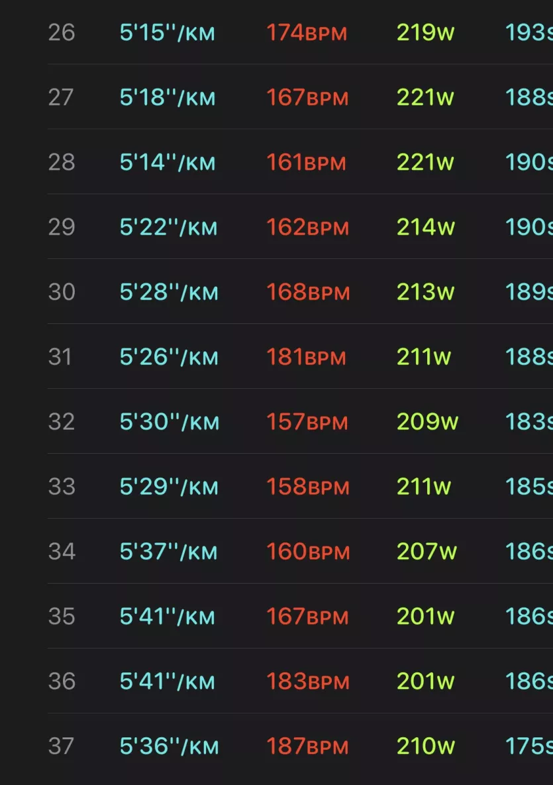Select split 28 heart rate 161 BPM
The height and width of the screenshot is (785, 553).
point(306,163)
